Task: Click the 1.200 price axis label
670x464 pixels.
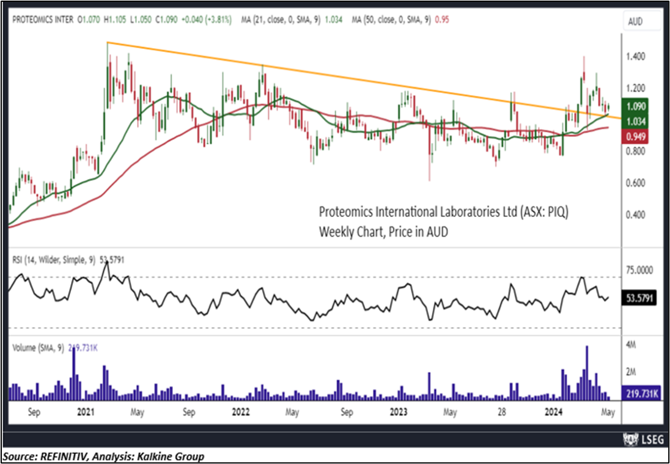Action: [x=636, y=89]
